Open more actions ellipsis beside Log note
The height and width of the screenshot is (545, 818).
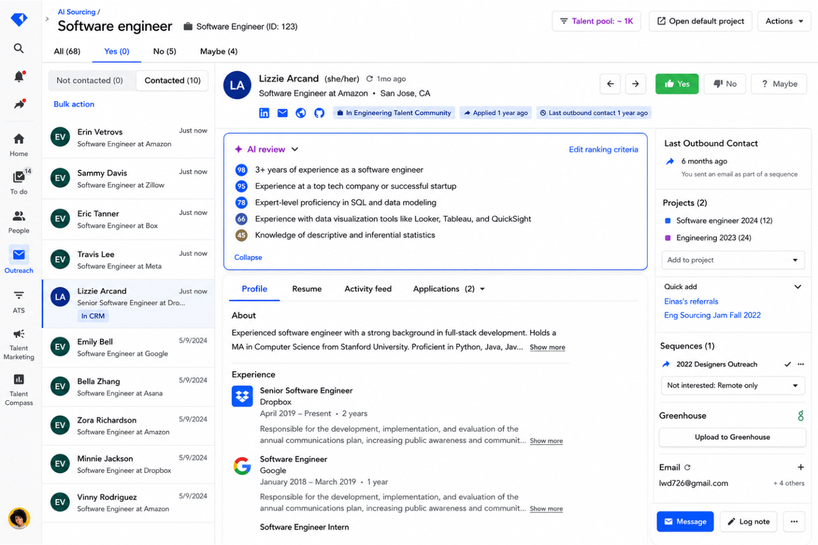click(794, 521)
